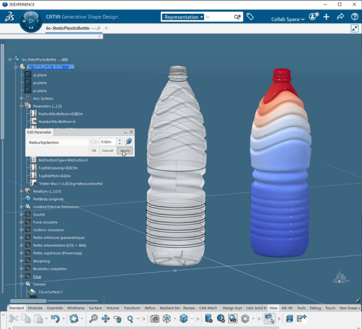Click Cancel in Edit Parameter dialog
The height and width of the screenshot is (329, 362).
tap(107, 151)
